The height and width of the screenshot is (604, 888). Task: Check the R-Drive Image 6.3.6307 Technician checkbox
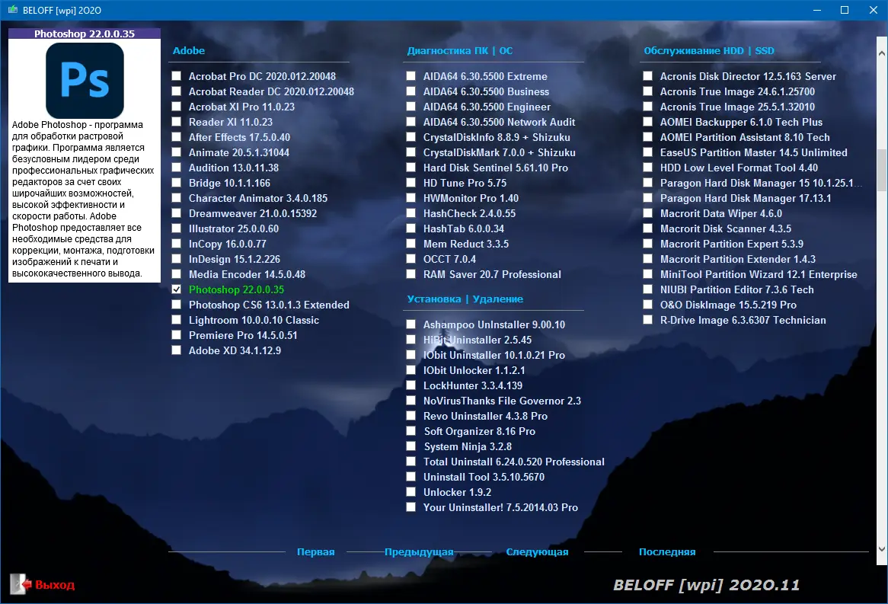648,320
